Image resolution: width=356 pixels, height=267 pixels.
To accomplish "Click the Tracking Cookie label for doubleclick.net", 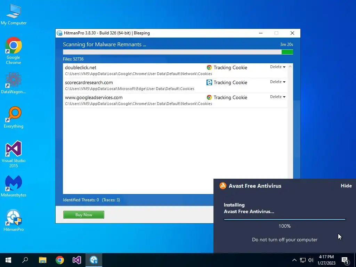I will click(x=230, y=68).
